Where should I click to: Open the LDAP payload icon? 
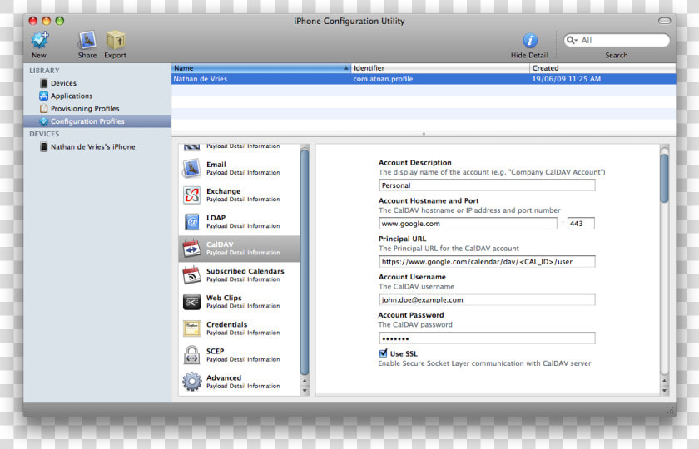point(191,222)
